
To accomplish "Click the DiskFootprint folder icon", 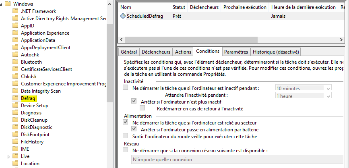I will [15, 135].
